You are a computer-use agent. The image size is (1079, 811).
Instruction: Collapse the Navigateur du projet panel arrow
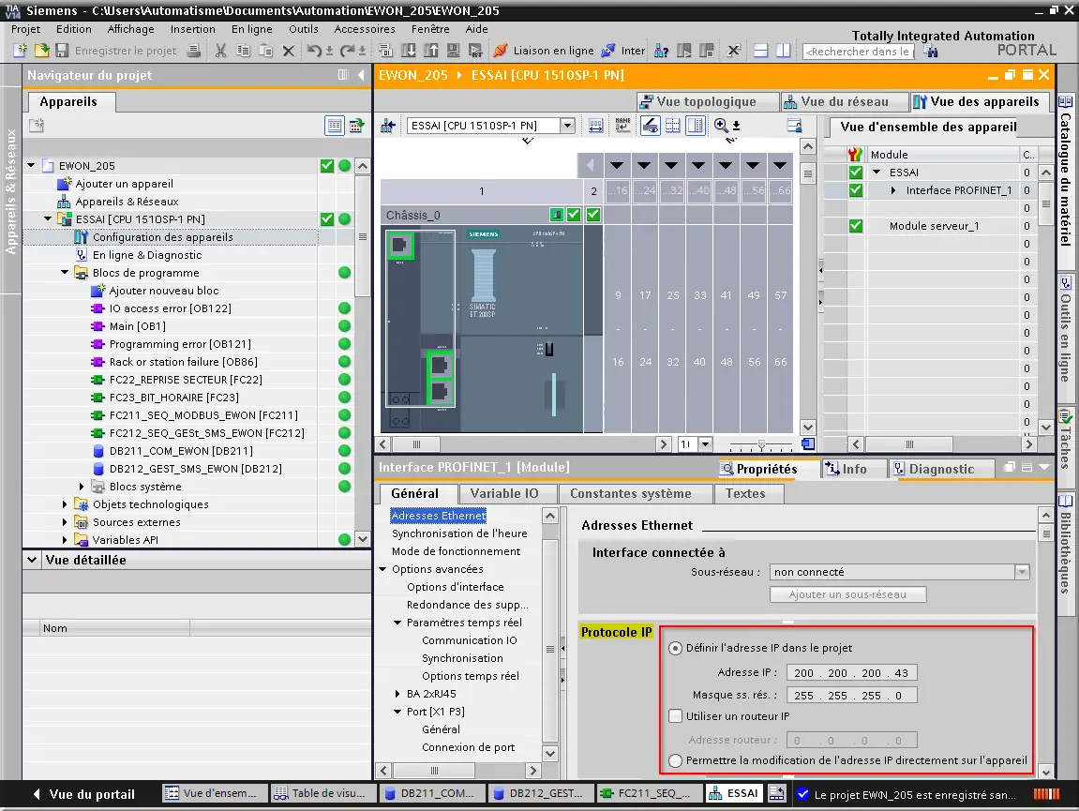pyautogui.click(x=361, y=75)
